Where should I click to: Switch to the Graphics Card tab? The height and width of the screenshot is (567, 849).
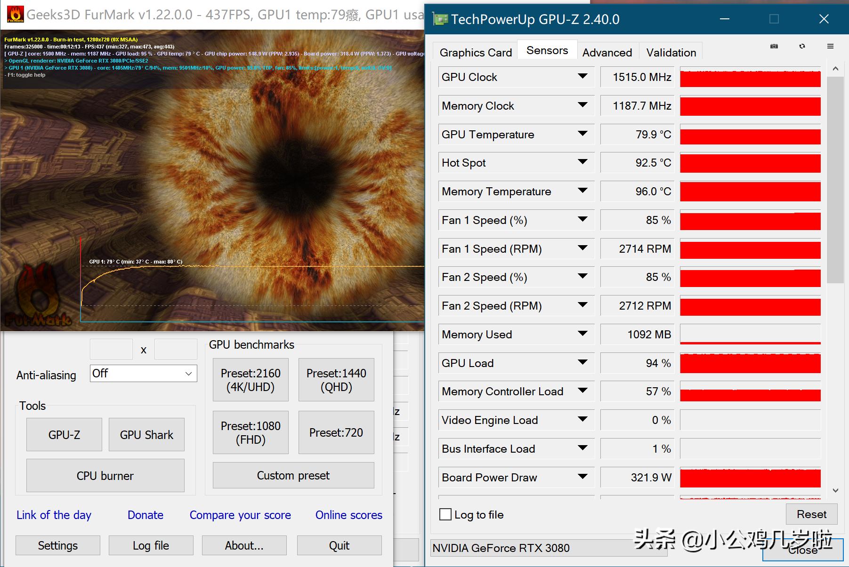click(x=476, y=52)
